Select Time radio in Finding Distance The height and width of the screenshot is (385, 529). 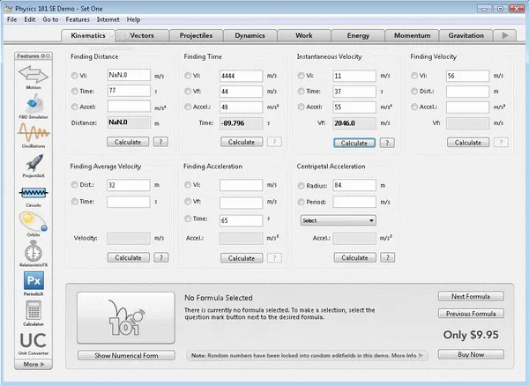tap(75, 91)
